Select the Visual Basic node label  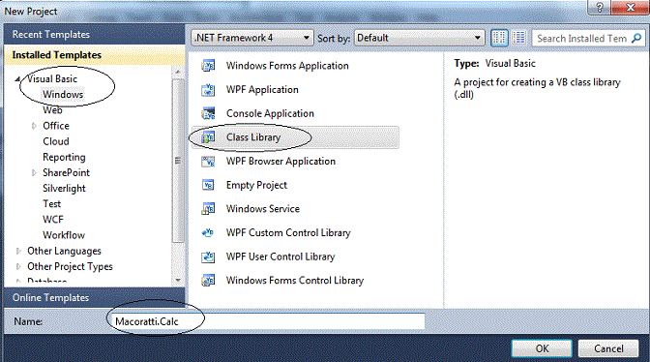point(52,78)
